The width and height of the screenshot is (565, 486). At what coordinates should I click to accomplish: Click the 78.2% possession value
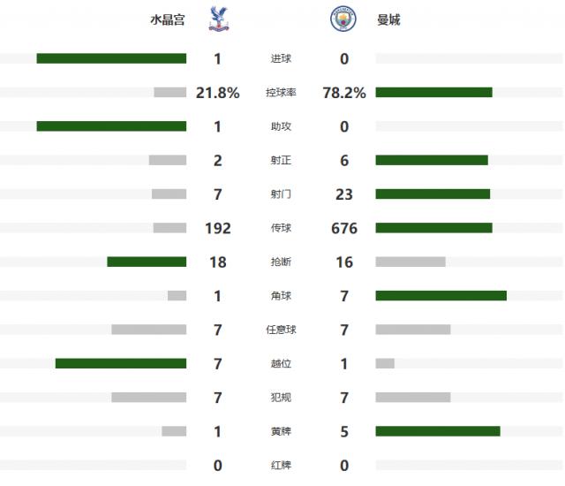click(x=344, y=93)
